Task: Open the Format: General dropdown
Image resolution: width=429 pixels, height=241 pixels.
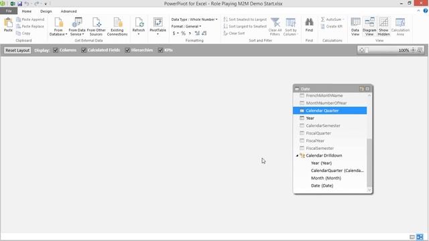Action: pos(186,26)
